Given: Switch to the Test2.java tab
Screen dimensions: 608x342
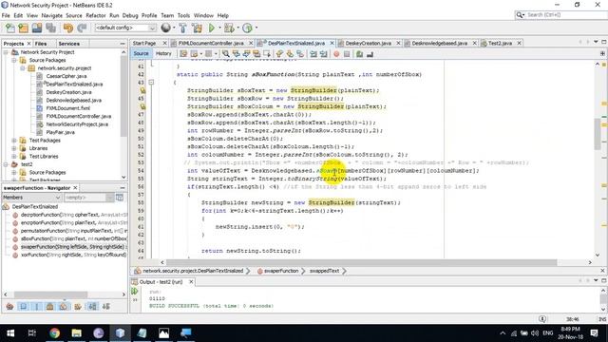Looking at the screenshot, I should click(x=500, y=43).
